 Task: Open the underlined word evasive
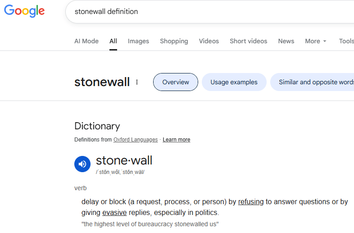pos(114,213)
